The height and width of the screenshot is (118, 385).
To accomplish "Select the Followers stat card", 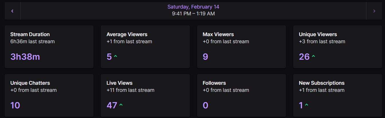I will (x=241, y=95).
